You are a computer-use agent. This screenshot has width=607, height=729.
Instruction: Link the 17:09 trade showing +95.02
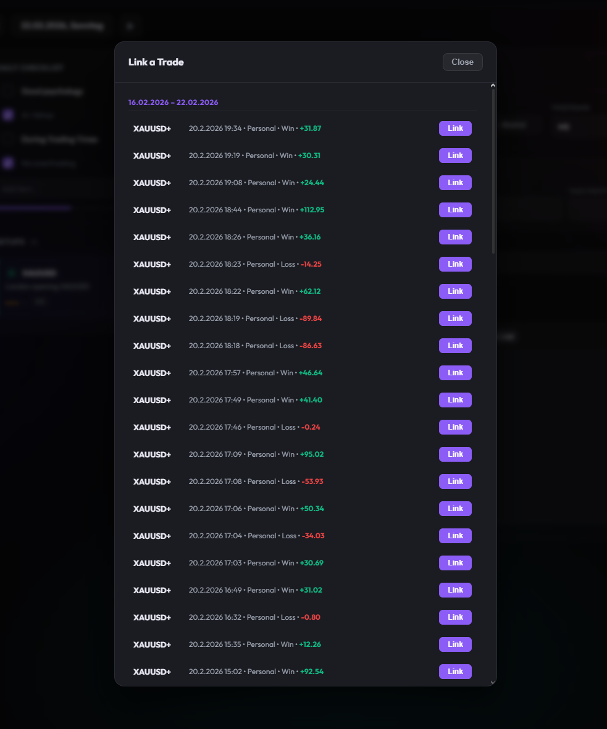tap(455, 454)
